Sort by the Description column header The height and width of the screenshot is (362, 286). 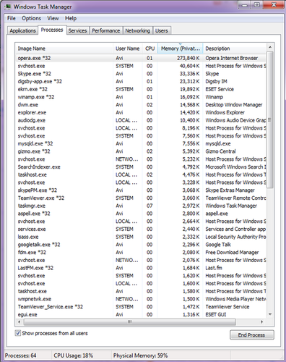click(235, 49)
